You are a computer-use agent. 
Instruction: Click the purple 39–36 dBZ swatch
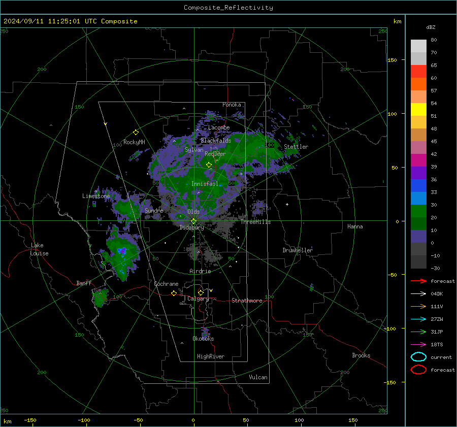point(418,173)
